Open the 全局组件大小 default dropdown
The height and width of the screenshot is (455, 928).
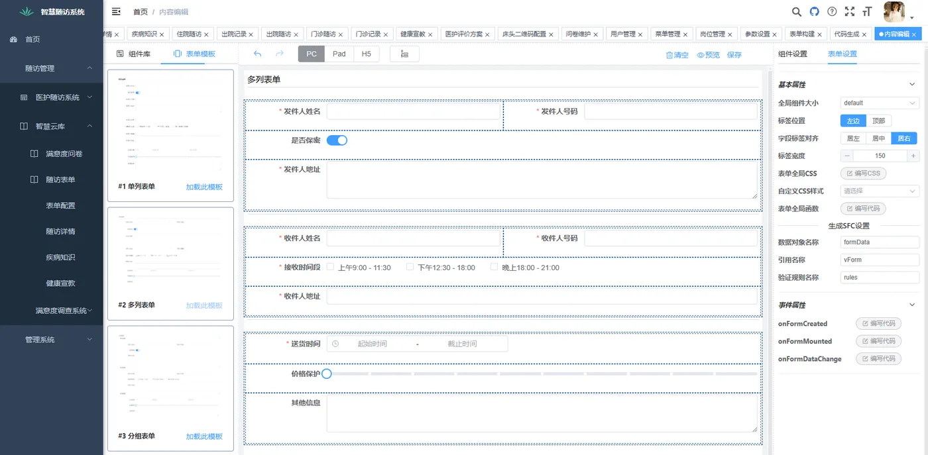(879, 103)
